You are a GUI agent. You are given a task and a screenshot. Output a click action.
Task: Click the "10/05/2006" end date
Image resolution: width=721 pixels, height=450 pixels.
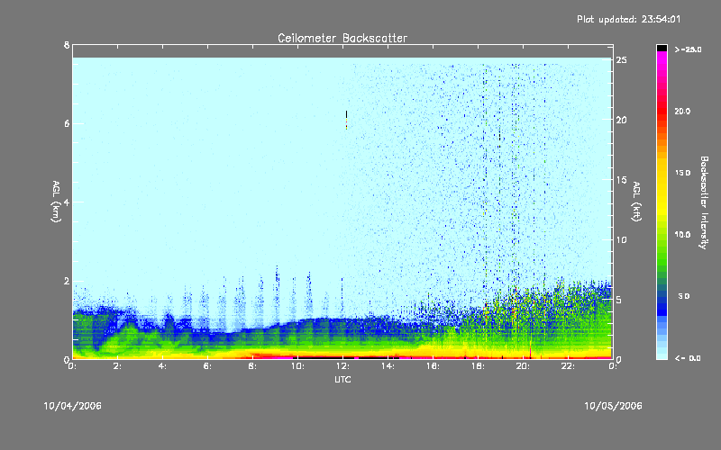point(613,406)
